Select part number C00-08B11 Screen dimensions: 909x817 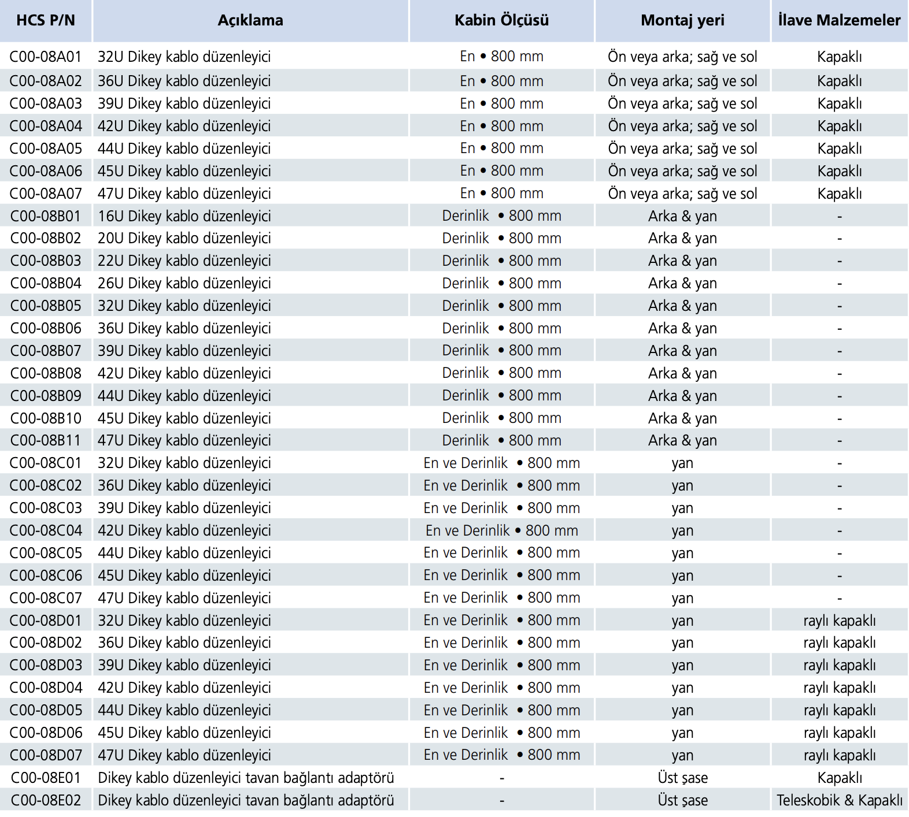tap(46, 440)
